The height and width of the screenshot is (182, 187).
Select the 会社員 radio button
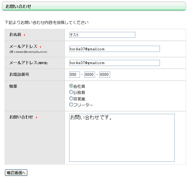point(71,86)
